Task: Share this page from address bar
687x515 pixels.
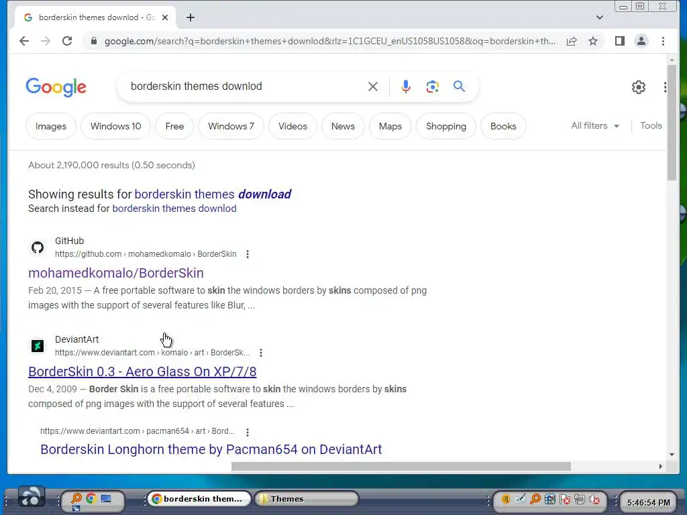Action: [x=572, y=41]
